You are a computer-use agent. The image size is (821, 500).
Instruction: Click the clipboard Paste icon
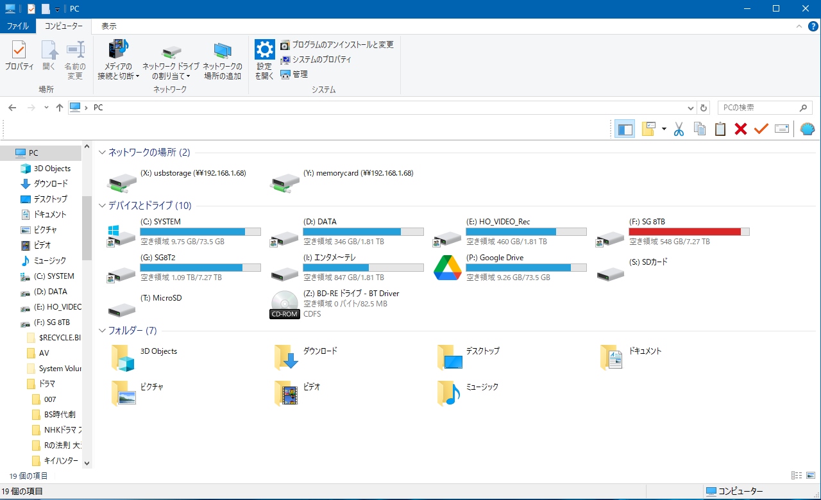pyautogui.click(x=720, y=129)
